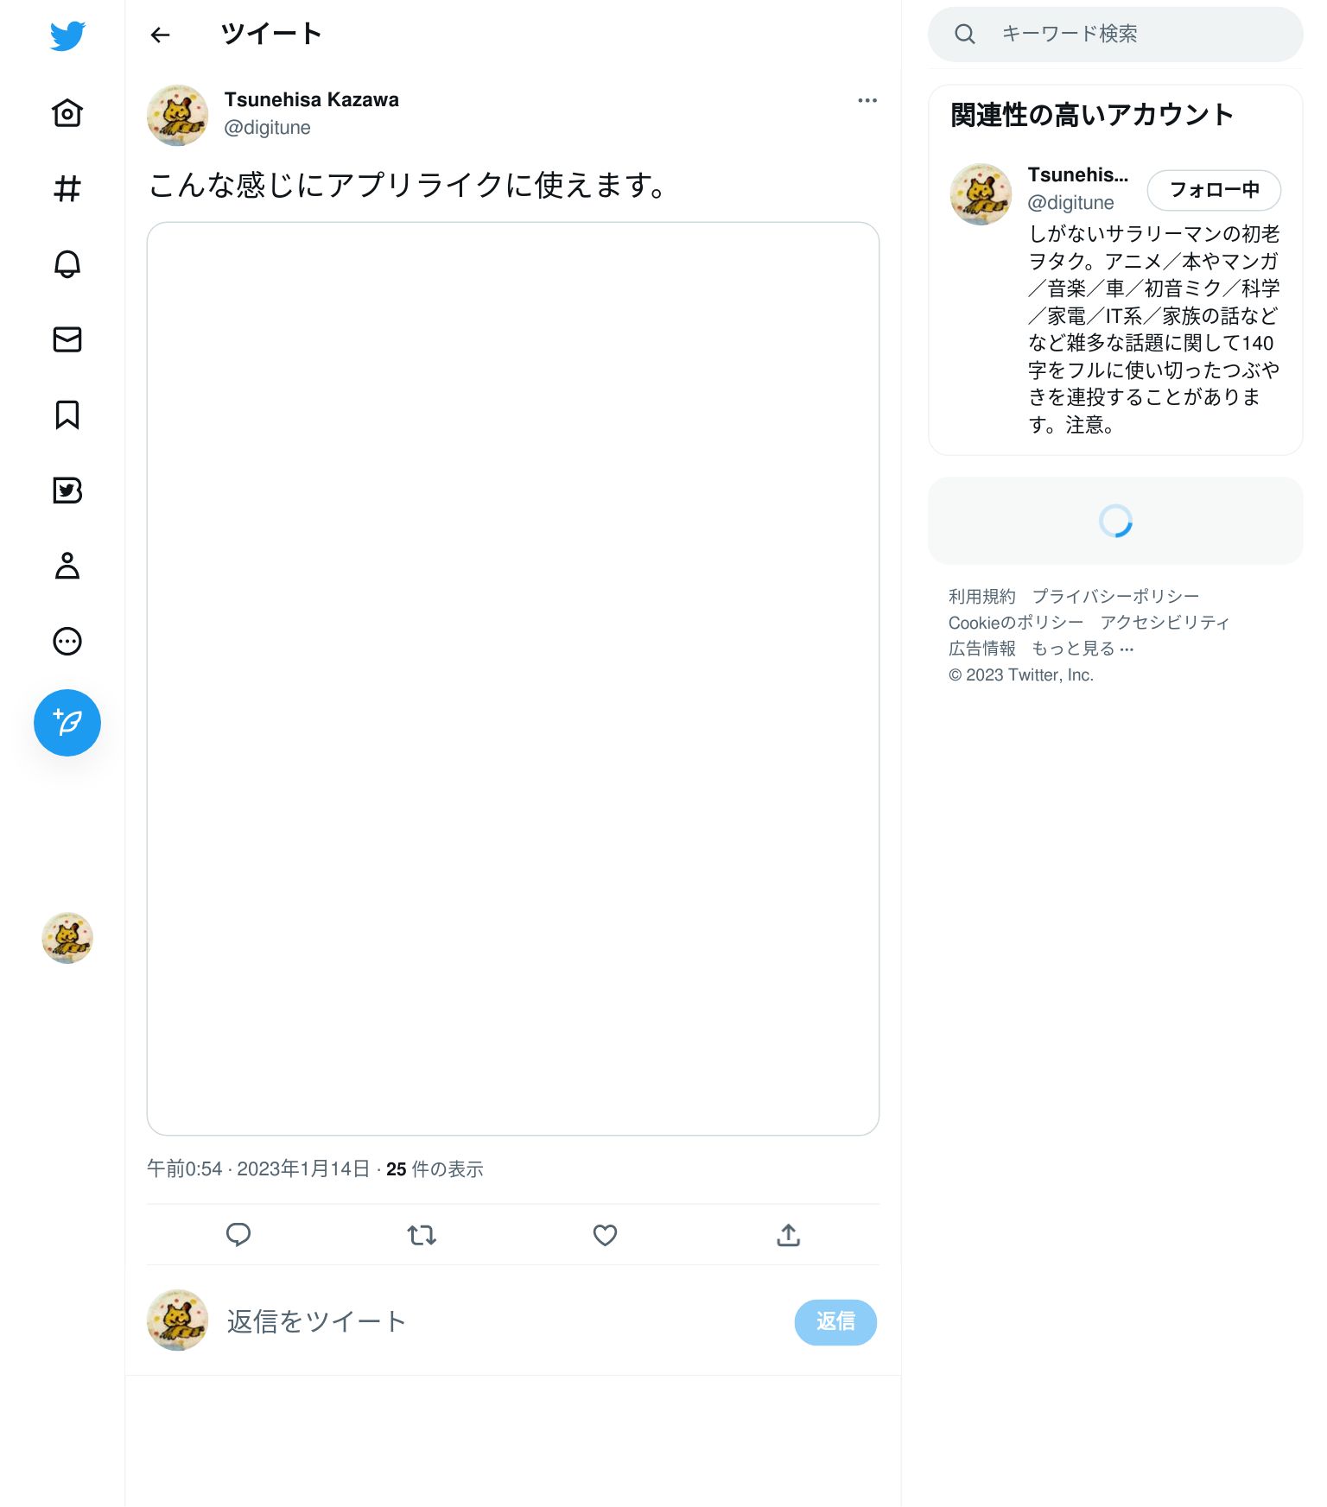Viewport: 1327px width, 1507px height.
Task: Click the 返信 reply button
Action: point(835,1322)
